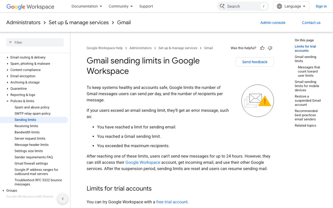Open the free trial account link
333x208 pixels.
coord(172,202)
